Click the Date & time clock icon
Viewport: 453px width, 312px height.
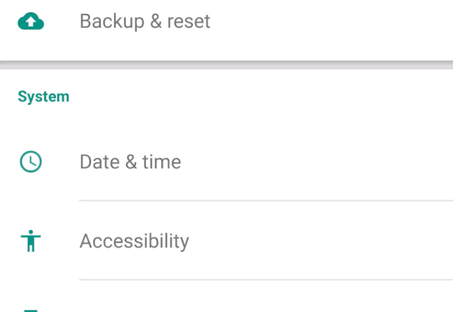click(31, 162)
